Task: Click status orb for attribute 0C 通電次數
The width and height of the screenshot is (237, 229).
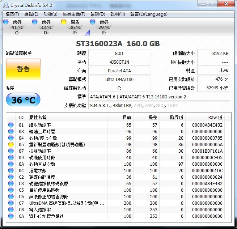Action: (11, 170)
